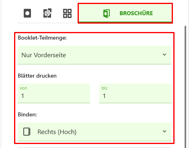The width and height of the screenshot is (189, 148).
Task: Open the Broschüre tab by its label
Action: [x=136, y=13]
